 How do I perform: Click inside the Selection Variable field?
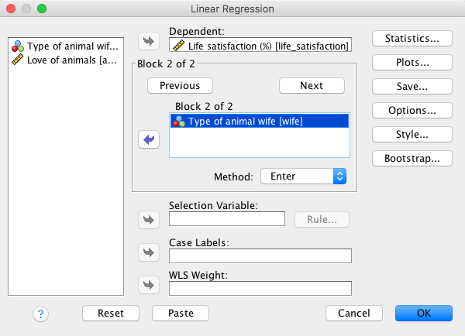pyautogui.click(x=227, y=219)
